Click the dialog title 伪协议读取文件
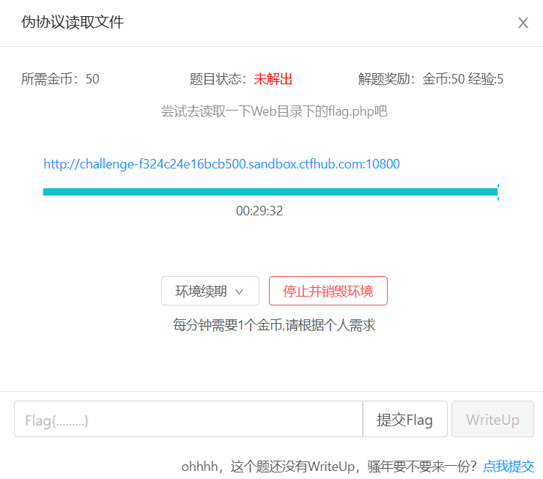543x479 pixels. tap(73, 23)
